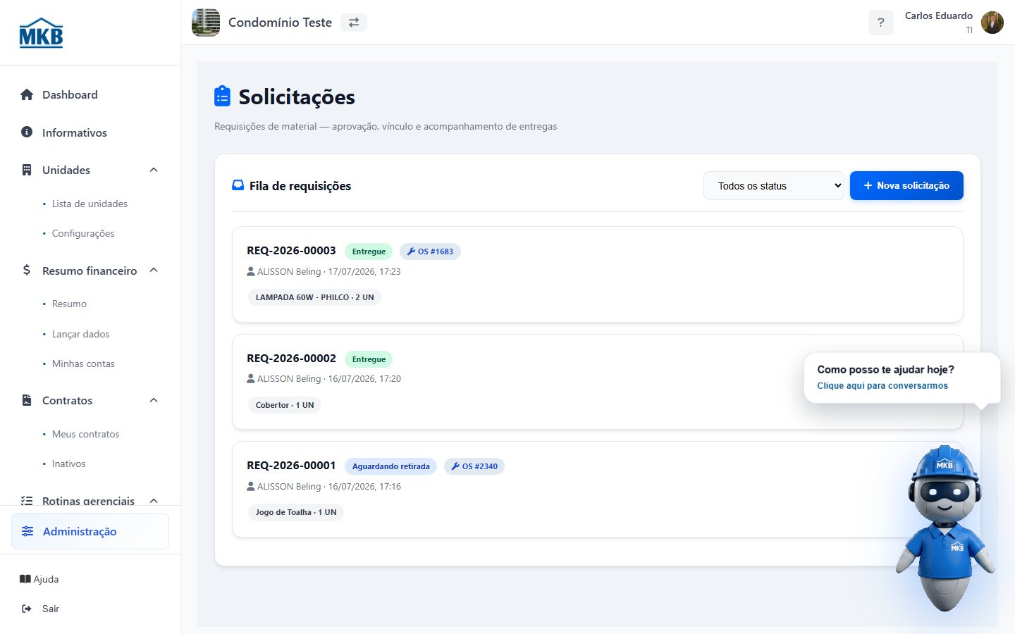Open Administração sidebar button
The image size is (1015, 634).
(x=90, y=531)
